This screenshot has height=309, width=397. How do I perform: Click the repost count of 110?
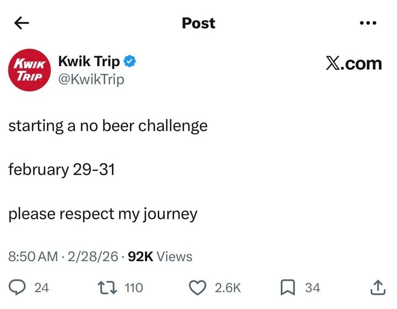133,288
